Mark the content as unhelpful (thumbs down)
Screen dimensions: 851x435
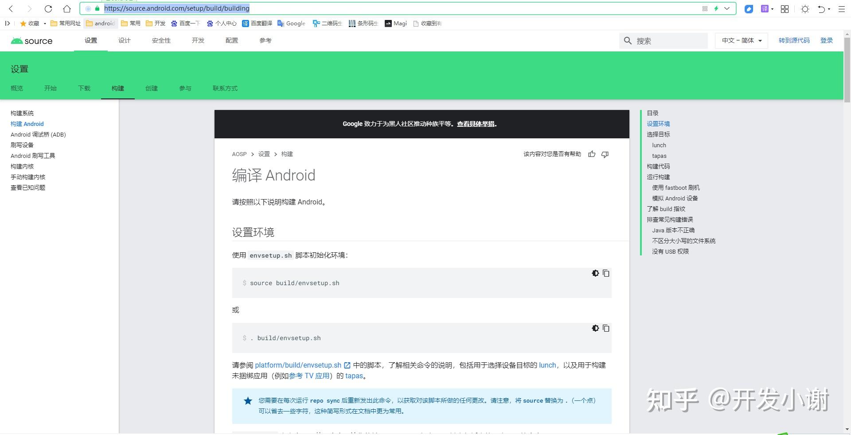[605, 154]
